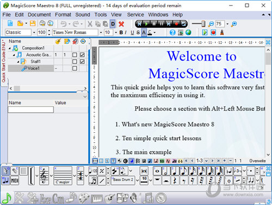Open the Format menu
The image size is (272, 205).
click(63, 15)
